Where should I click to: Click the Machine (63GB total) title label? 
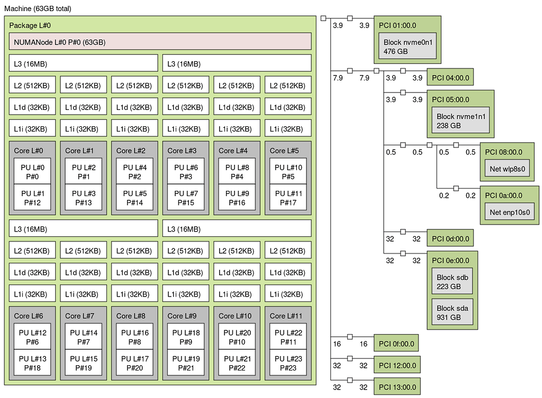click(x=39, y=8)
